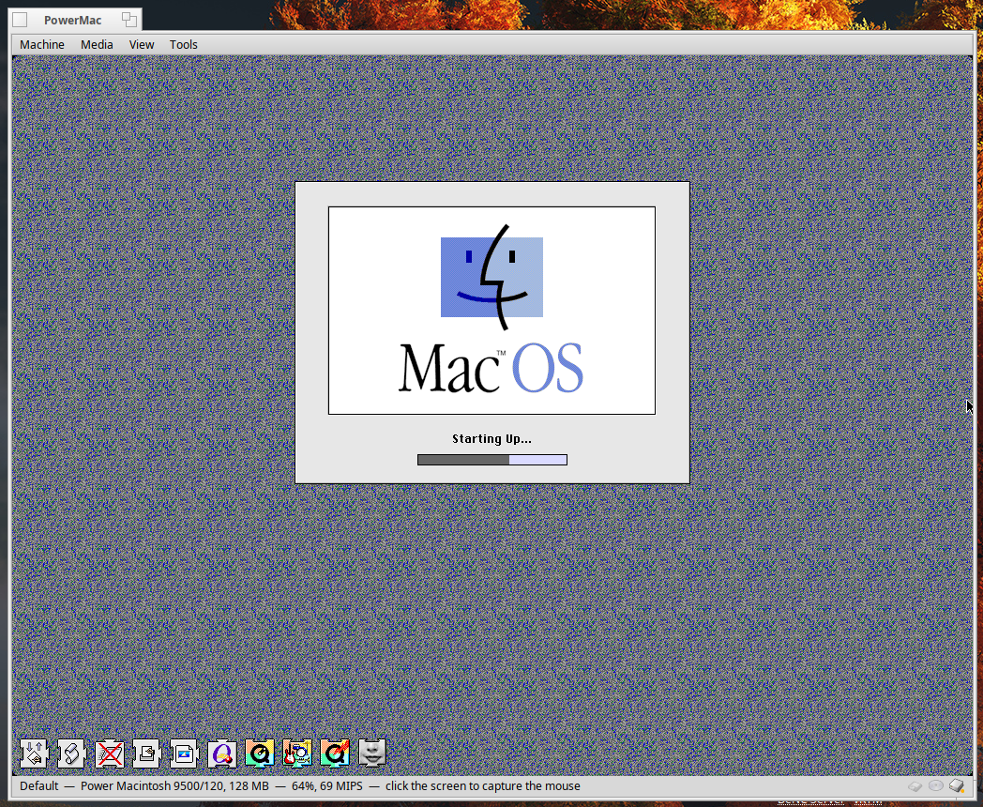The width and height of the screenshot is (983, 807).
Task: Click the 'Default' status bar label
Action: 38,785
